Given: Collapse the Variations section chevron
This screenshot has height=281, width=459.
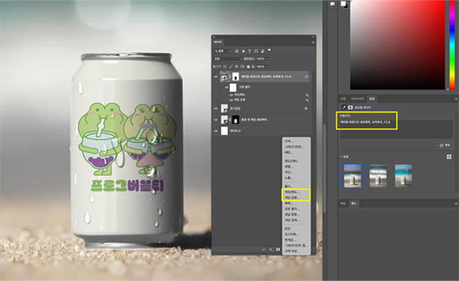Looking at the screenshot, I should [x=341, y=157].
